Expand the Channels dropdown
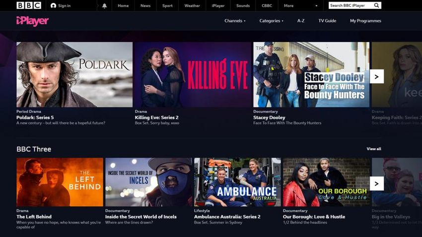Screen dimensions: 422x237 click(235, 21)
